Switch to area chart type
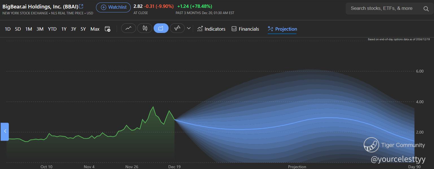The width and height of the screenshot is (434, 169). pyautogui.click(x=161, y=28)
